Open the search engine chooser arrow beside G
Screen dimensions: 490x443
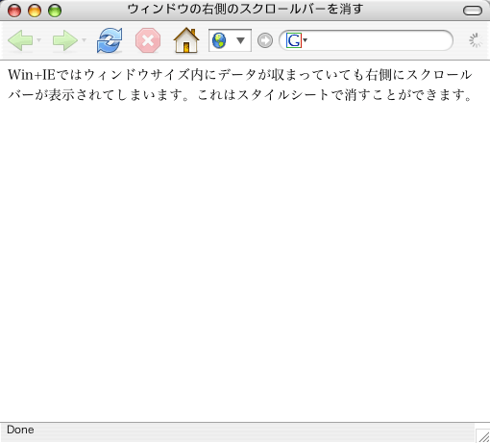tap(306, 40)
